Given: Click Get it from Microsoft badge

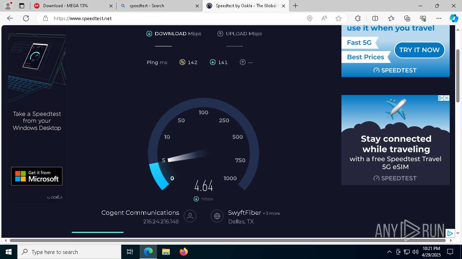Looking at the screenshot, I should 37,176.
